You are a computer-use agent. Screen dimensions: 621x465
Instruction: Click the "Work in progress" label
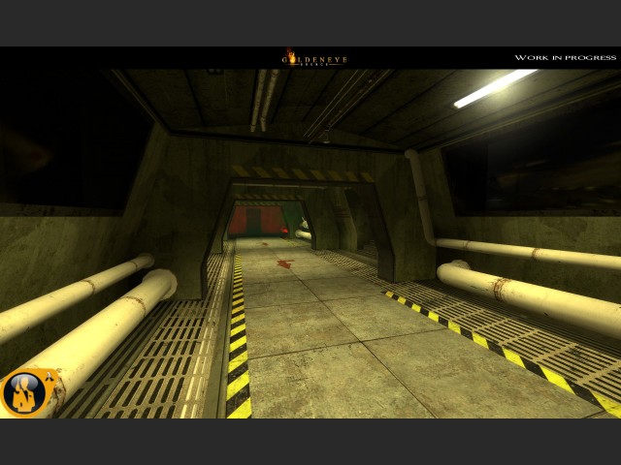565,58
